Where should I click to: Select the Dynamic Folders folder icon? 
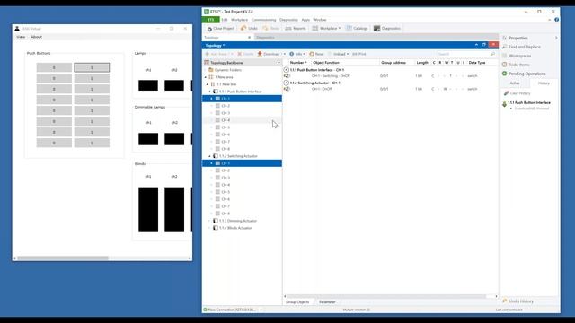tap(211, 70)
